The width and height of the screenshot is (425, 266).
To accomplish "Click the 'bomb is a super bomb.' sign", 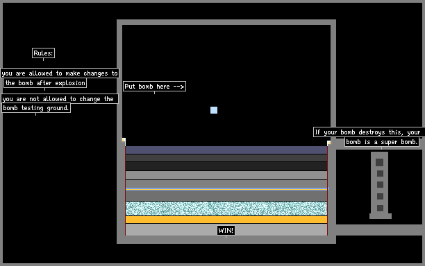I will pyautogui.click(x=382, y=142).
